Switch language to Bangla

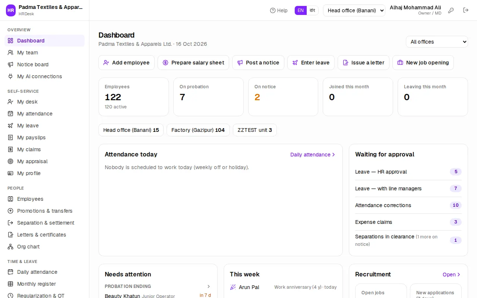pos(312,10)
